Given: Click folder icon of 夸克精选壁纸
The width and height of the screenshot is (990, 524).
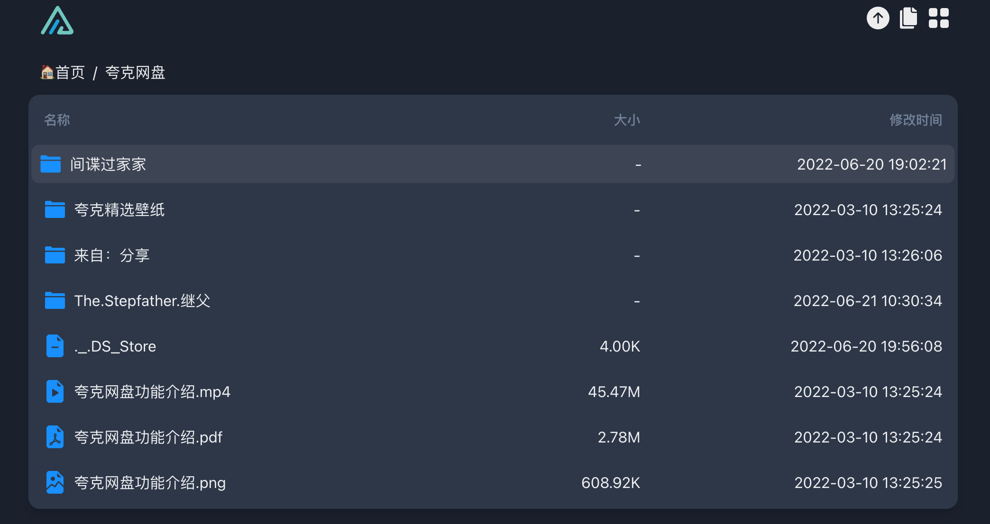Looking at the screenshot, I should click(55, 209).
